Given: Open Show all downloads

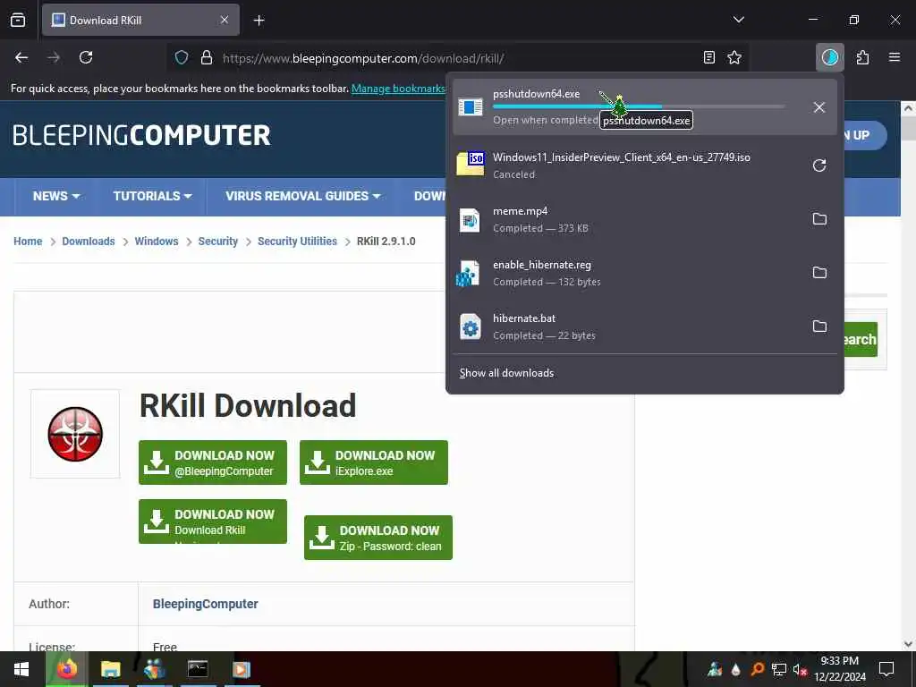Looking at the screenshot, I should tap(506, 373).
